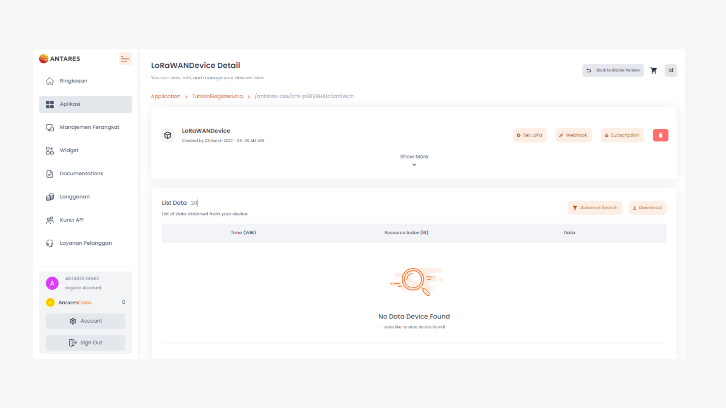This screenshot has height=408, width=726.
Task: Follow the Application breadcrumb link
Action: coord(166,96)
